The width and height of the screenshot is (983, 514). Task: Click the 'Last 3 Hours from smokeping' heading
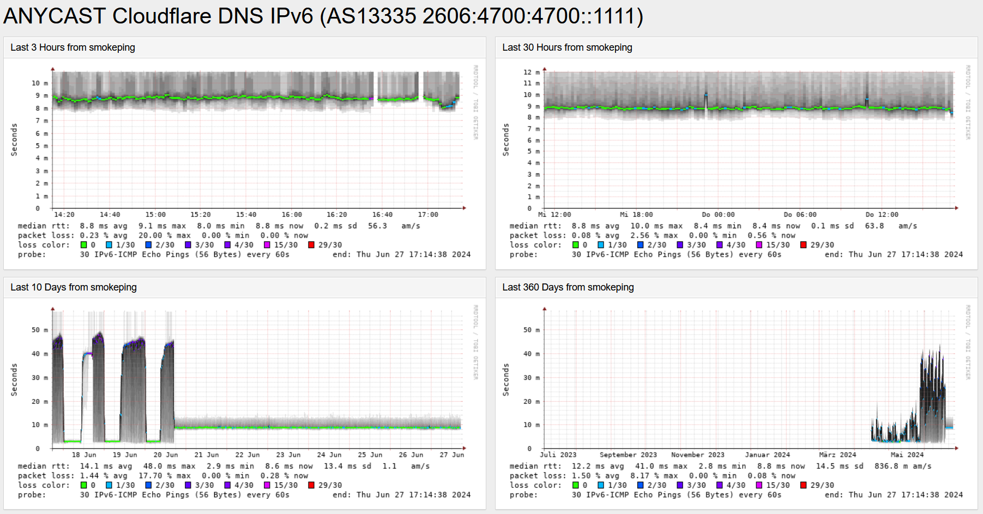[73, 47]
